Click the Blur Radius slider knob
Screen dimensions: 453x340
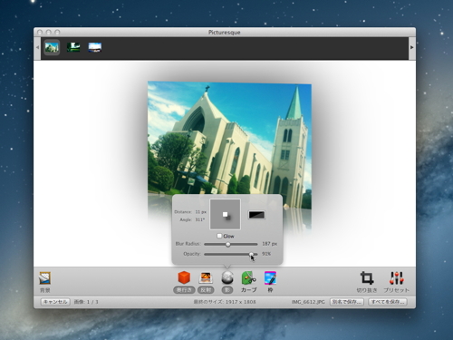point(228,244)
